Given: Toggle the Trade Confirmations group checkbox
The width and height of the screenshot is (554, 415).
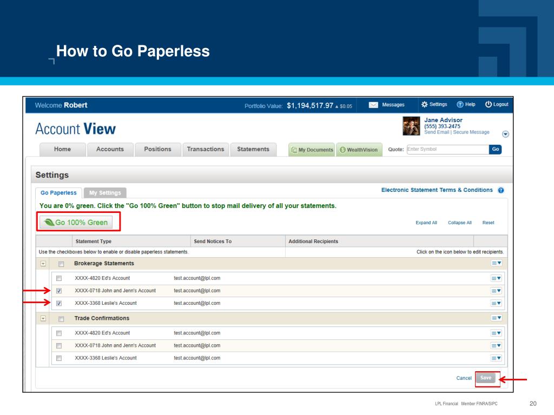Looking at the screenshot, I should tap(61, 319).
